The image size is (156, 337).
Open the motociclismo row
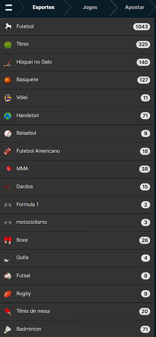(77, 223)
